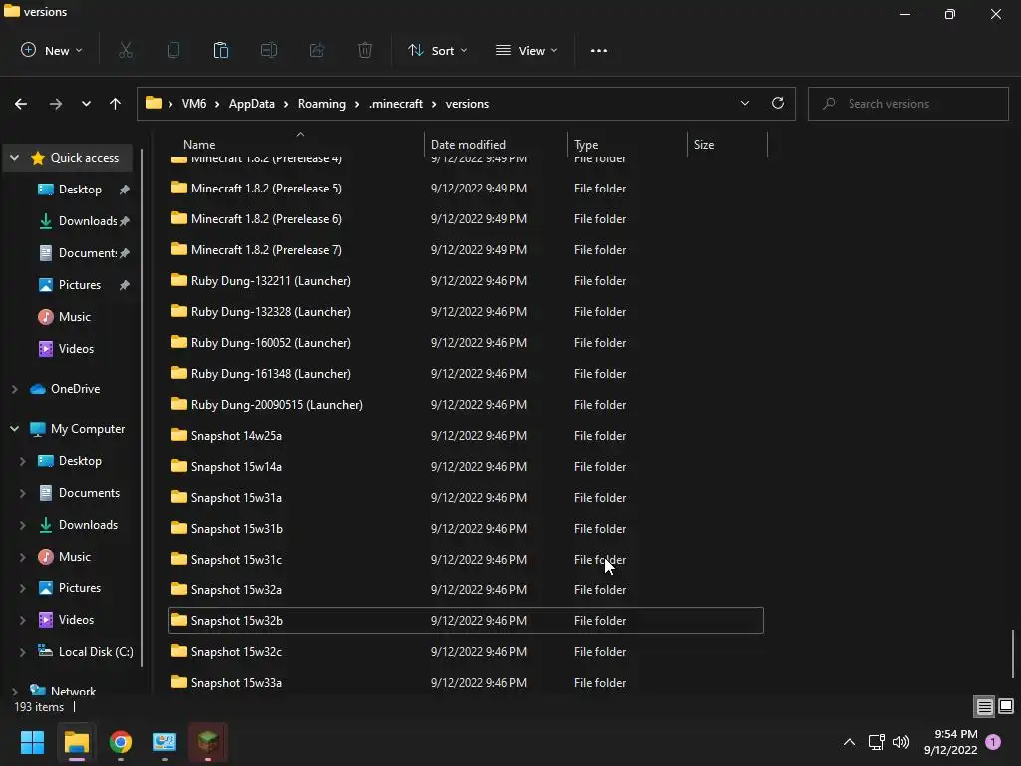This screenshot has height=766, width=1021.
Task: Open the taskbar clock and date
Action: coord(950,742)
